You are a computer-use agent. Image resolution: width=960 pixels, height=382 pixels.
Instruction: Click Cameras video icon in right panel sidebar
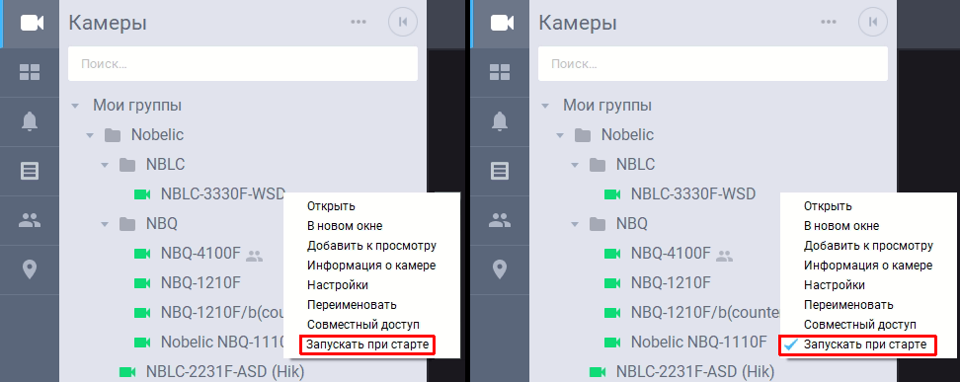click(502, 24)
